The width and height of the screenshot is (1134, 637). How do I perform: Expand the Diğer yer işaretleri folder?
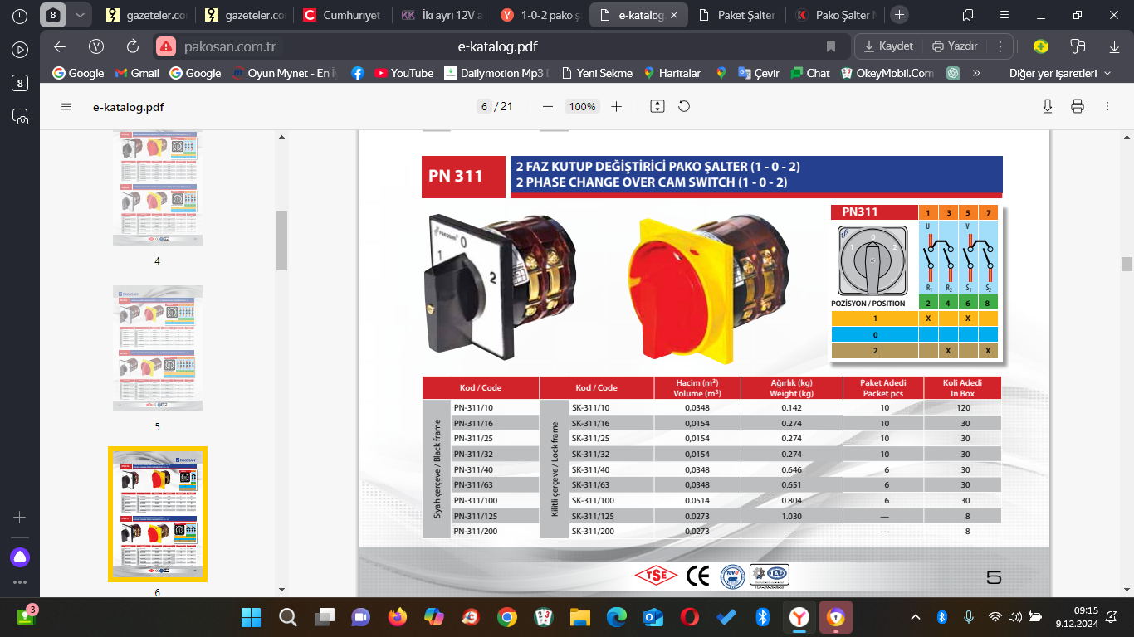1060,73
